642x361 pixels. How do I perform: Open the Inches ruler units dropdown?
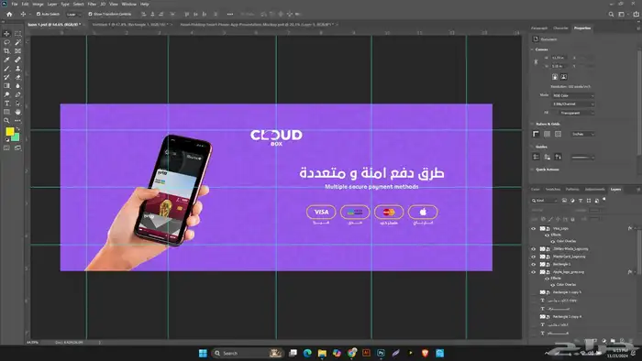[583, 134]
